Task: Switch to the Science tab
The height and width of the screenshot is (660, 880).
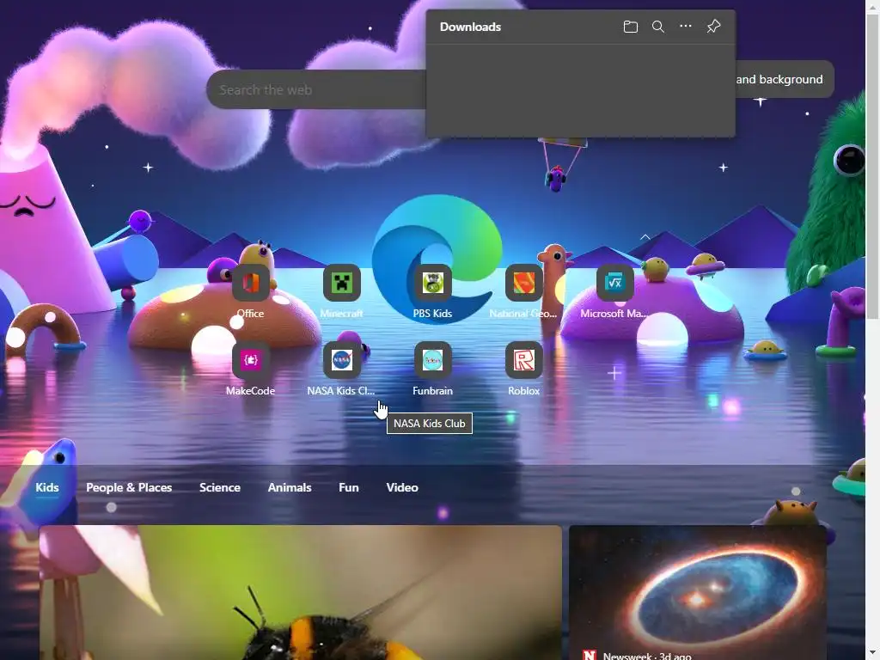Action: click(220, 487)
